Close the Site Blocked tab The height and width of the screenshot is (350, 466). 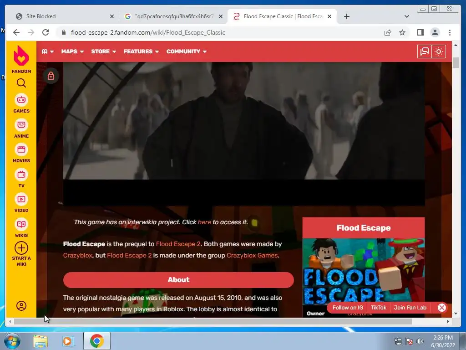pos(112,16)
